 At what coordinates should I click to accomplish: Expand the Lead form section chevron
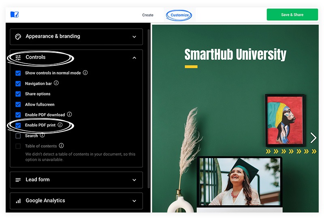[134, 180]
